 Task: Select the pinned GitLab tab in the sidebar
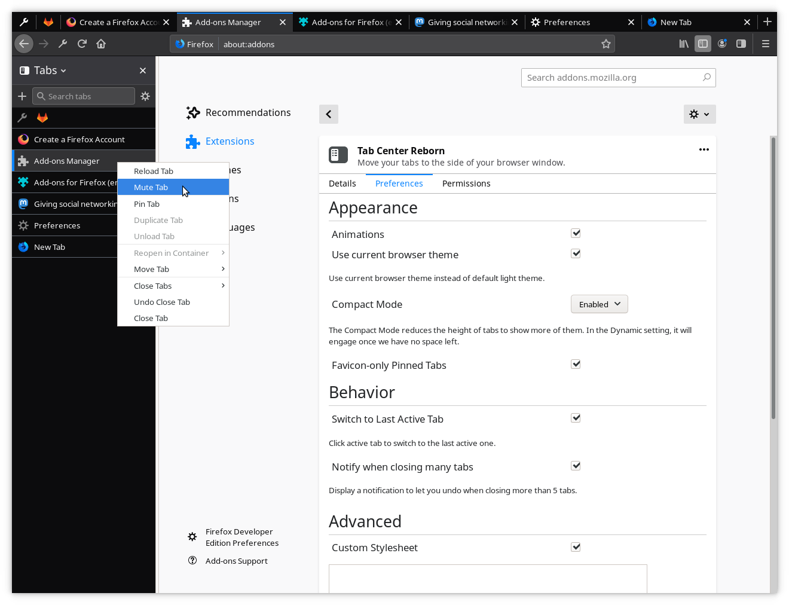(42, 118)
